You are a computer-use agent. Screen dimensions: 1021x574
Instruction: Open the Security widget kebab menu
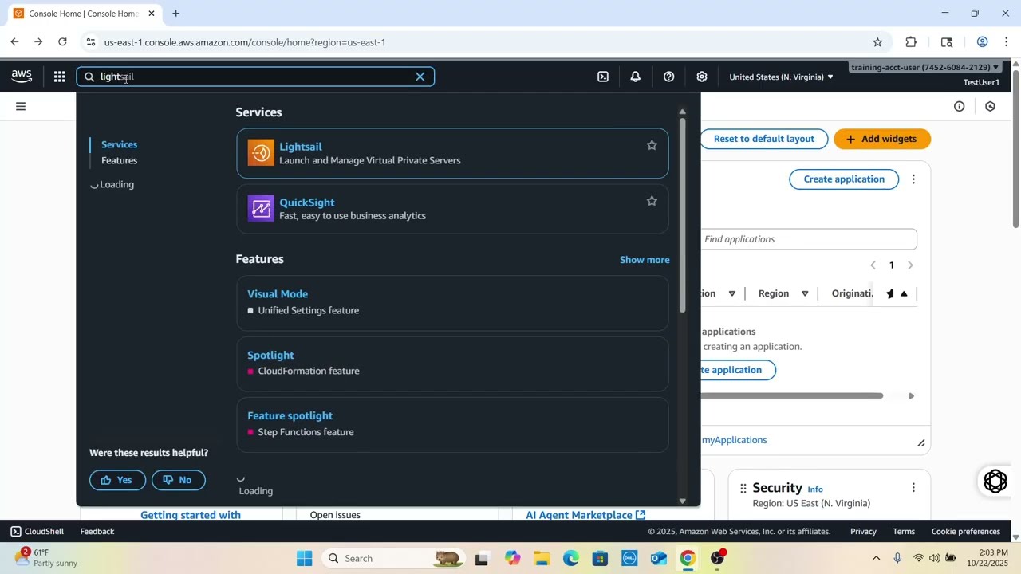coord(913,488)
